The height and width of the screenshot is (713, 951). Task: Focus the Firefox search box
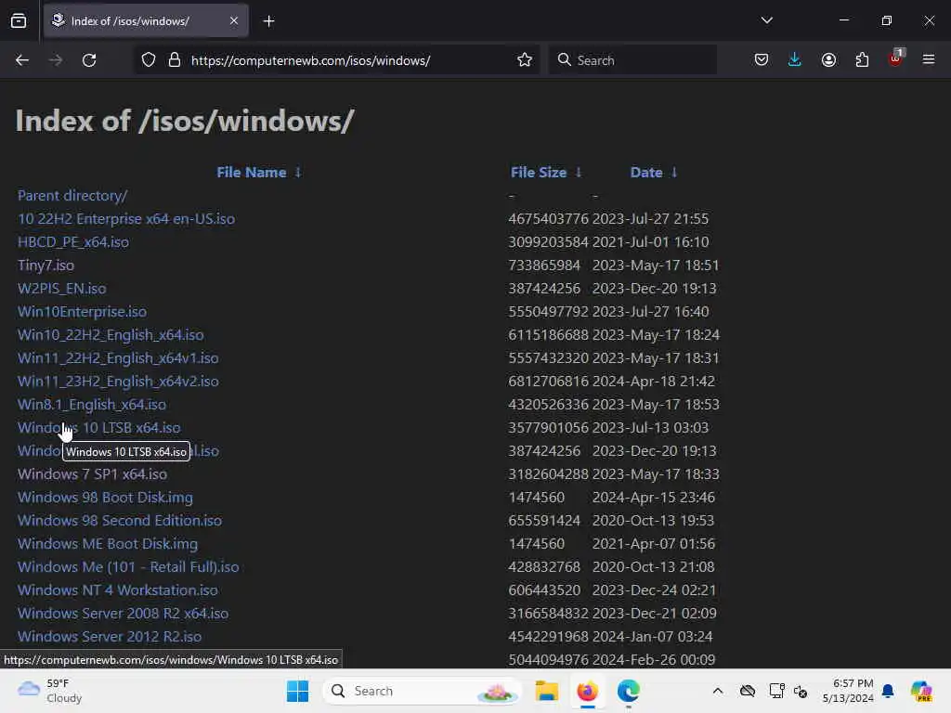tap(633, 60)
